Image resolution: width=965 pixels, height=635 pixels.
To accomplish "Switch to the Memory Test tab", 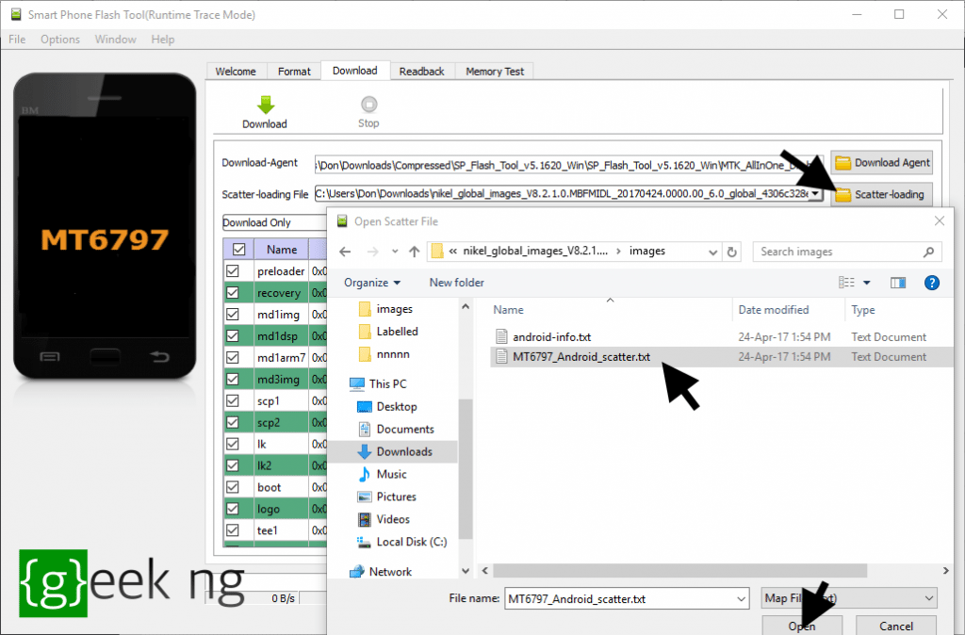I will point(495,72).
